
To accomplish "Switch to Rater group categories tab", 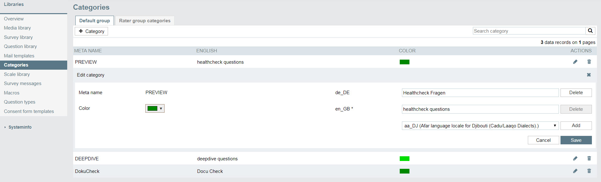I will point(145,21).
